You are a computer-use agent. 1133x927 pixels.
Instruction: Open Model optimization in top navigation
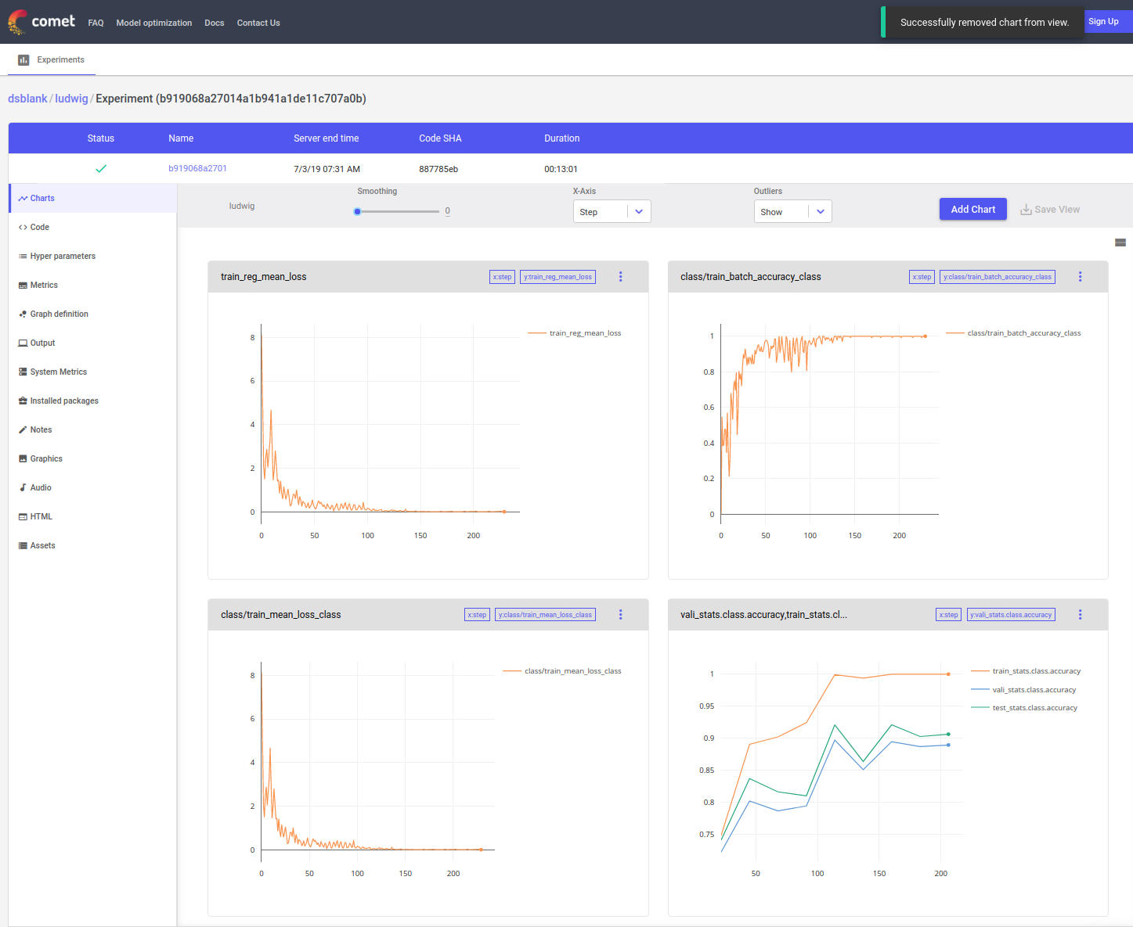click(x=153, y=23)
